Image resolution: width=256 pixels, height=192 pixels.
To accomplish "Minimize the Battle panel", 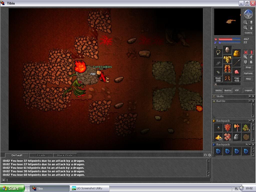I will [250, 101].
